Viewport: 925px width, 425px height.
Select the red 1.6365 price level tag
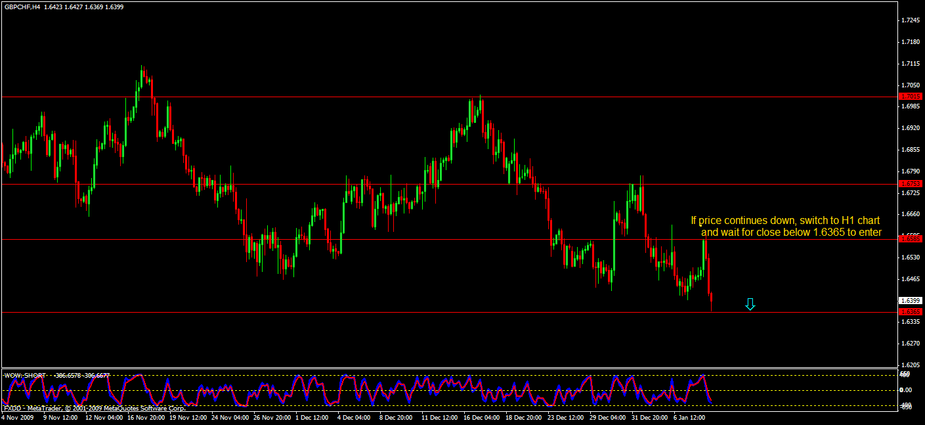click(x=911, y=312)
